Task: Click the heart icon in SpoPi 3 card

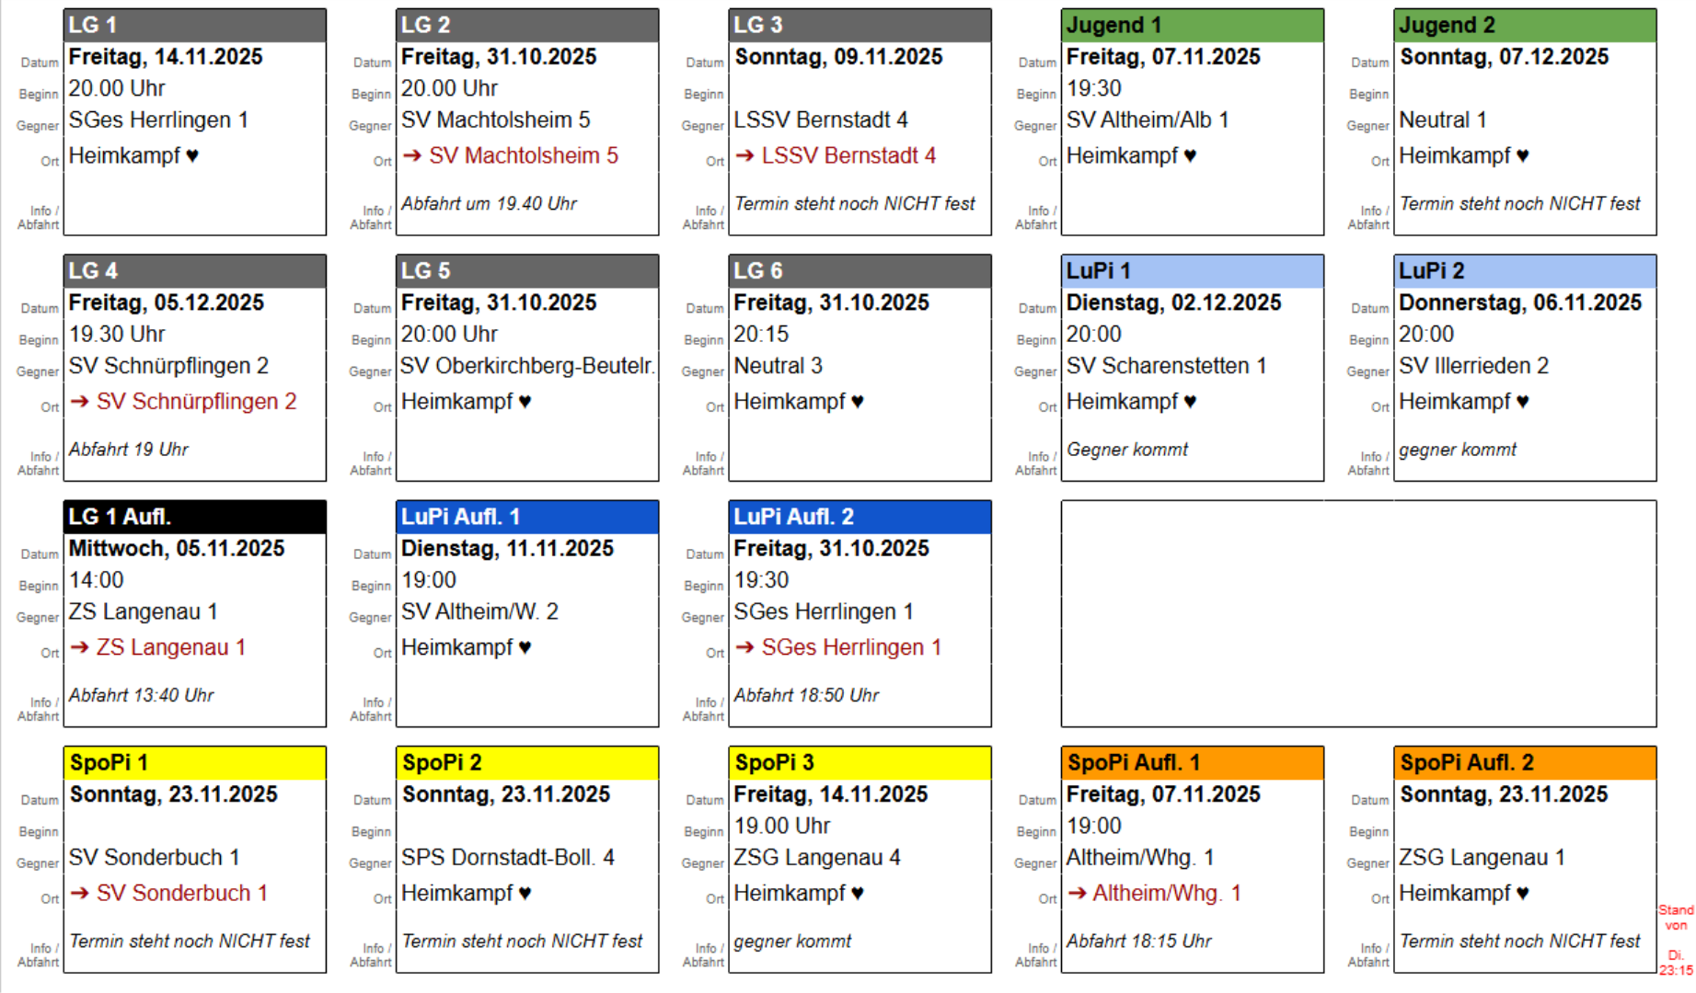Action: pos(857,893)
